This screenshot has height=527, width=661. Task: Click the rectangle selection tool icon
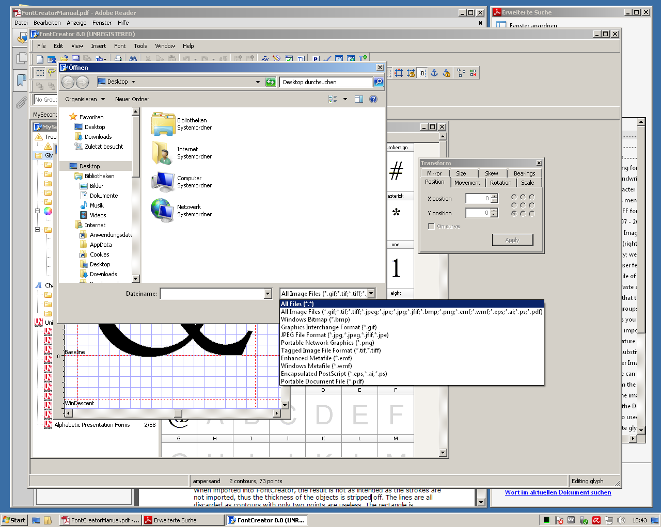tap(40, 73)
